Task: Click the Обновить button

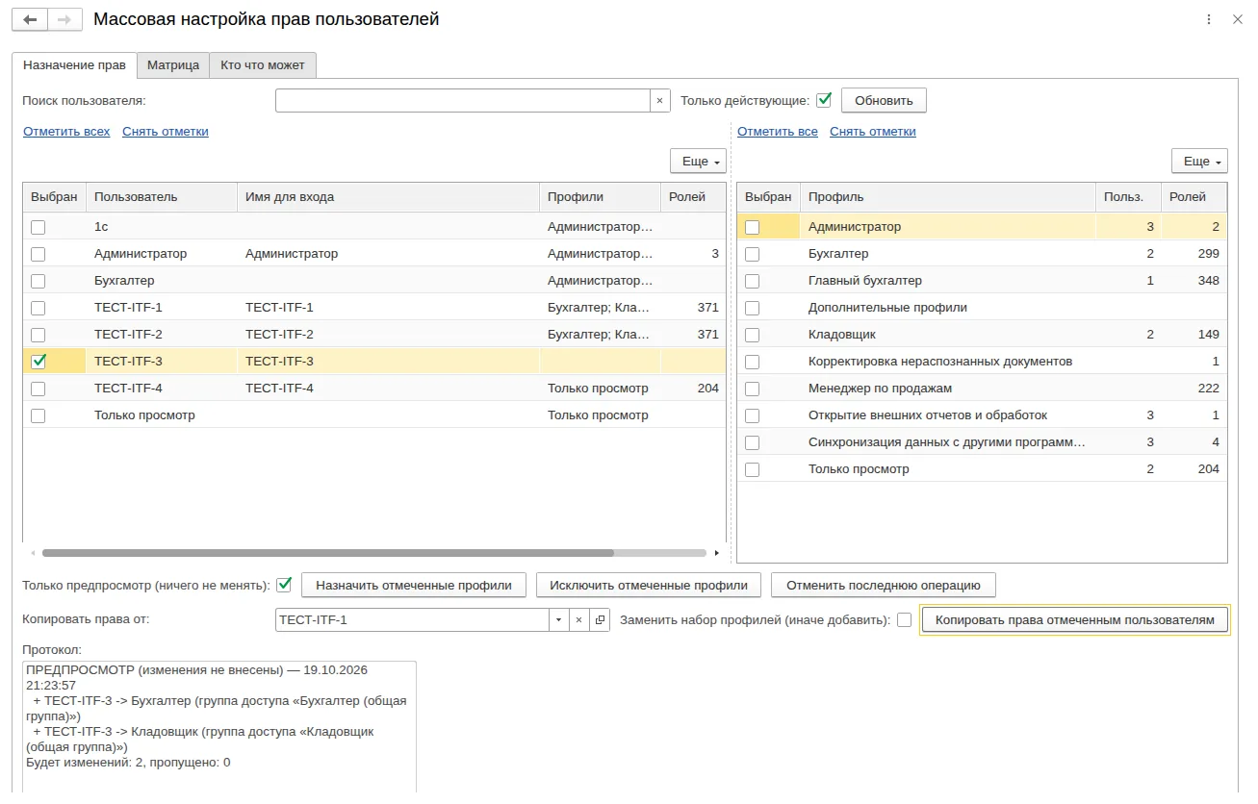Action: point(884,100)
